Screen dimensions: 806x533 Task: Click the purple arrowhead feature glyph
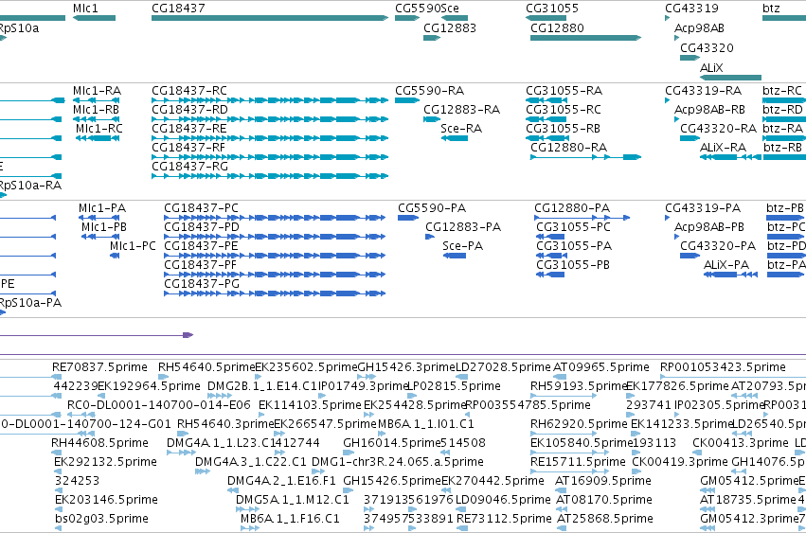point(188,335)
